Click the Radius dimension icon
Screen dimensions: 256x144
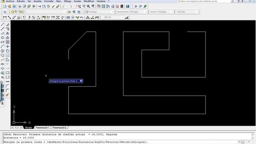coord(24,18)
